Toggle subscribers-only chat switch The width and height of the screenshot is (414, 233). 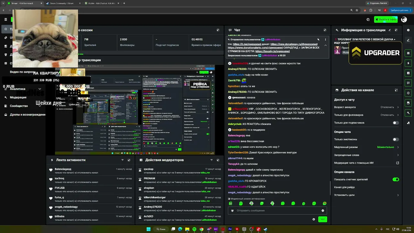pyautogui.click(x=396, y=123)
